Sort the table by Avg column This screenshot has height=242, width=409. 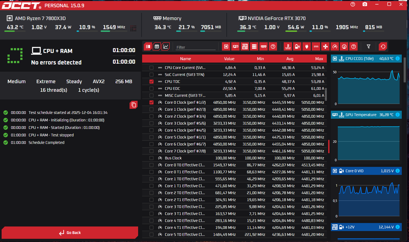pyautogui.click(x=290, y=59)
